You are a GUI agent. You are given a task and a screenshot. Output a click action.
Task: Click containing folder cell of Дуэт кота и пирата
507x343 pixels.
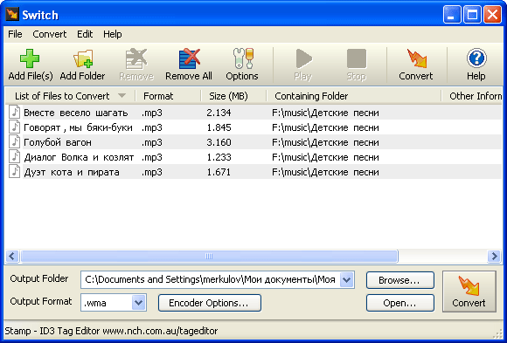(x=325, y=172)
